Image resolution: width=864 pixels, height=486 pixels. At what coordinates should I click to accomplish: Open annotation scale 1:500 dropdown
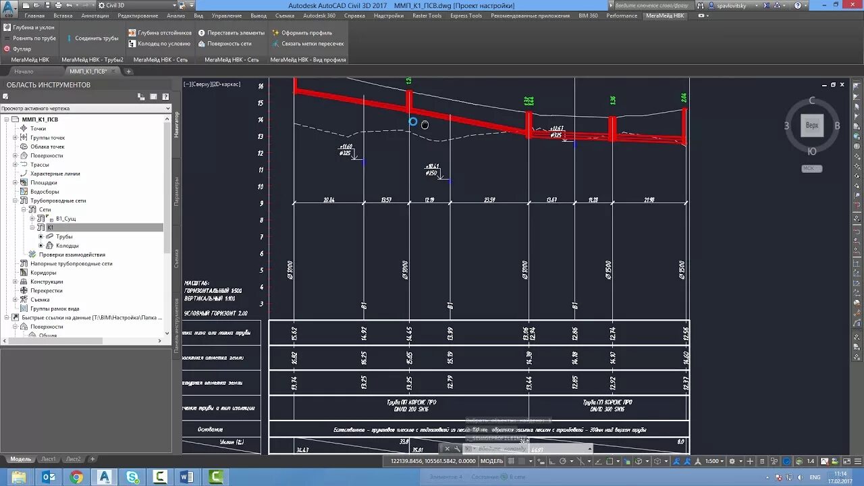[x=715, y=461]
